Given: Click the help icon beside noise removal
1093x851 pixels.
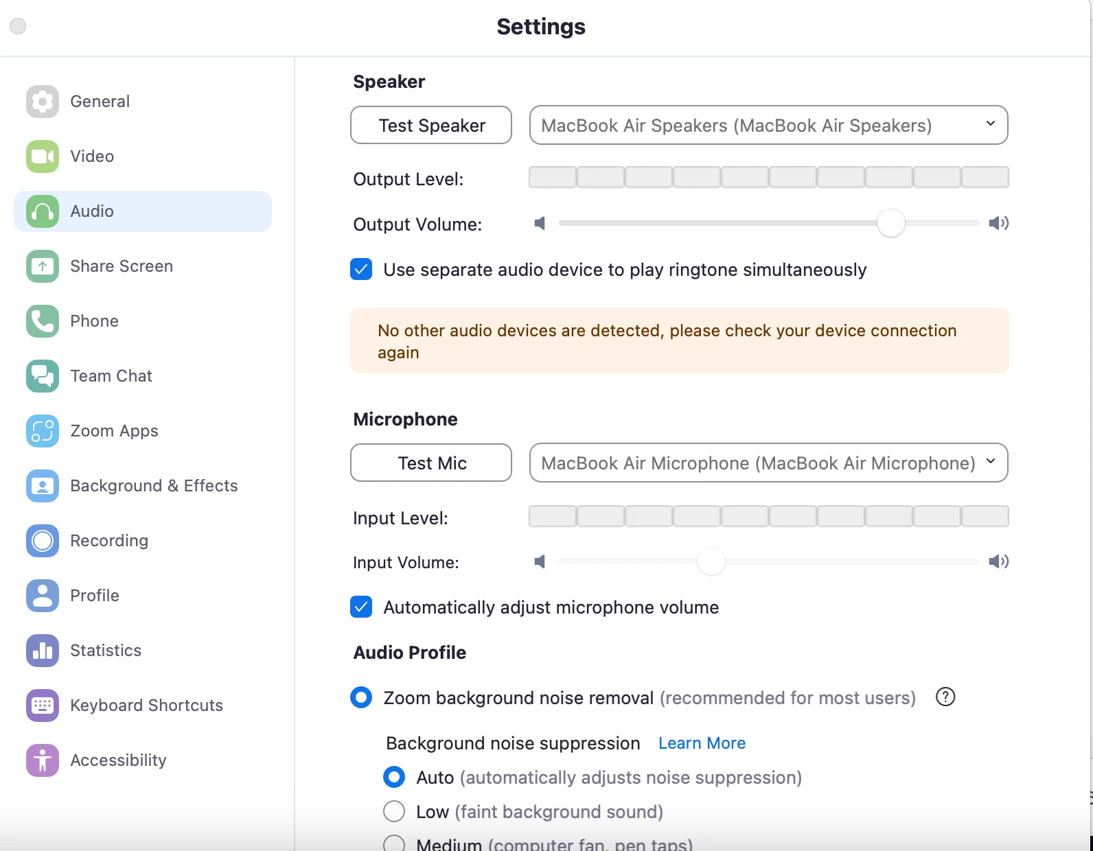Looking at the screenshot, I should [945, 697].
